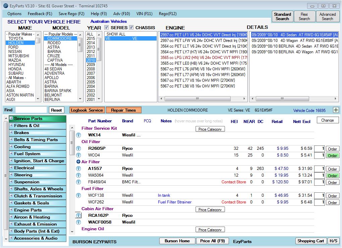Open info icon for A1557 air filter
Image resolution: width=342 pixels, height=248 pixels.
78,169
